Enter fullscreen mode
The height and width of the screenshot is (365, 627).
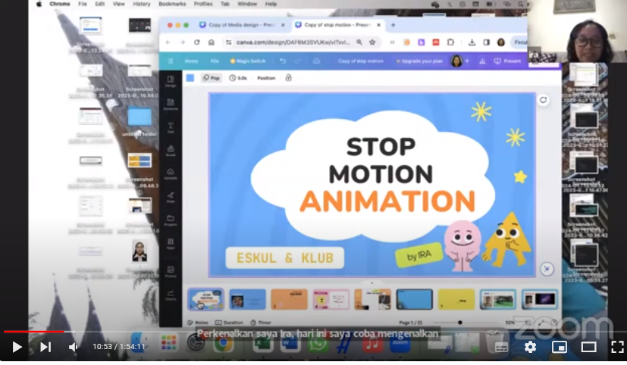click(616, 347)
